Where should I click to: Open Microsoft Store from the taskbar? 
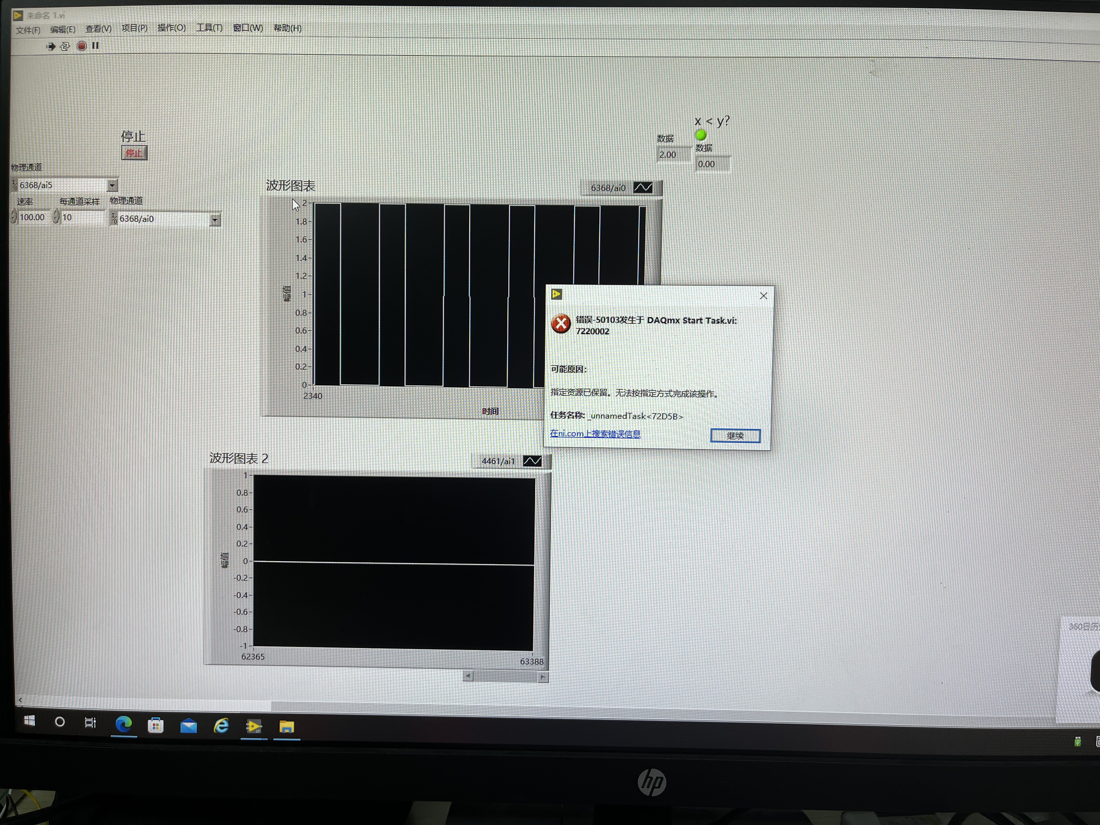pyautogui.click(x=156, y=725)
